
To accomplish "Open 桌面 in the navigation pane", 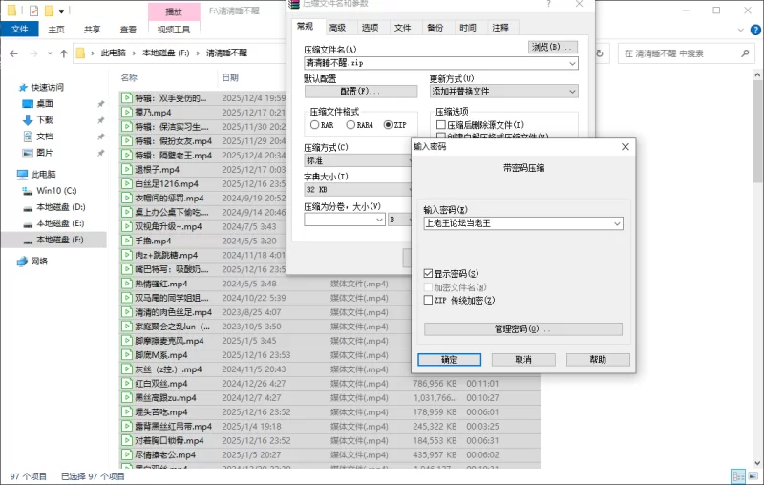I will [x=44, y=104].
